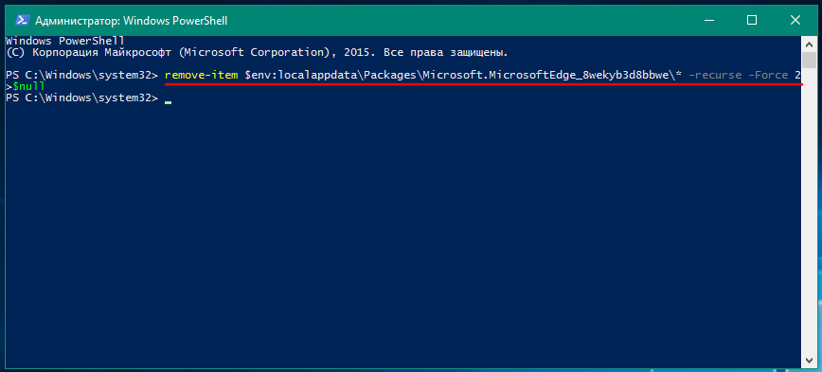822x372 pixels.
Task: Maximize the PowerShell window
Action: (752, 21)
